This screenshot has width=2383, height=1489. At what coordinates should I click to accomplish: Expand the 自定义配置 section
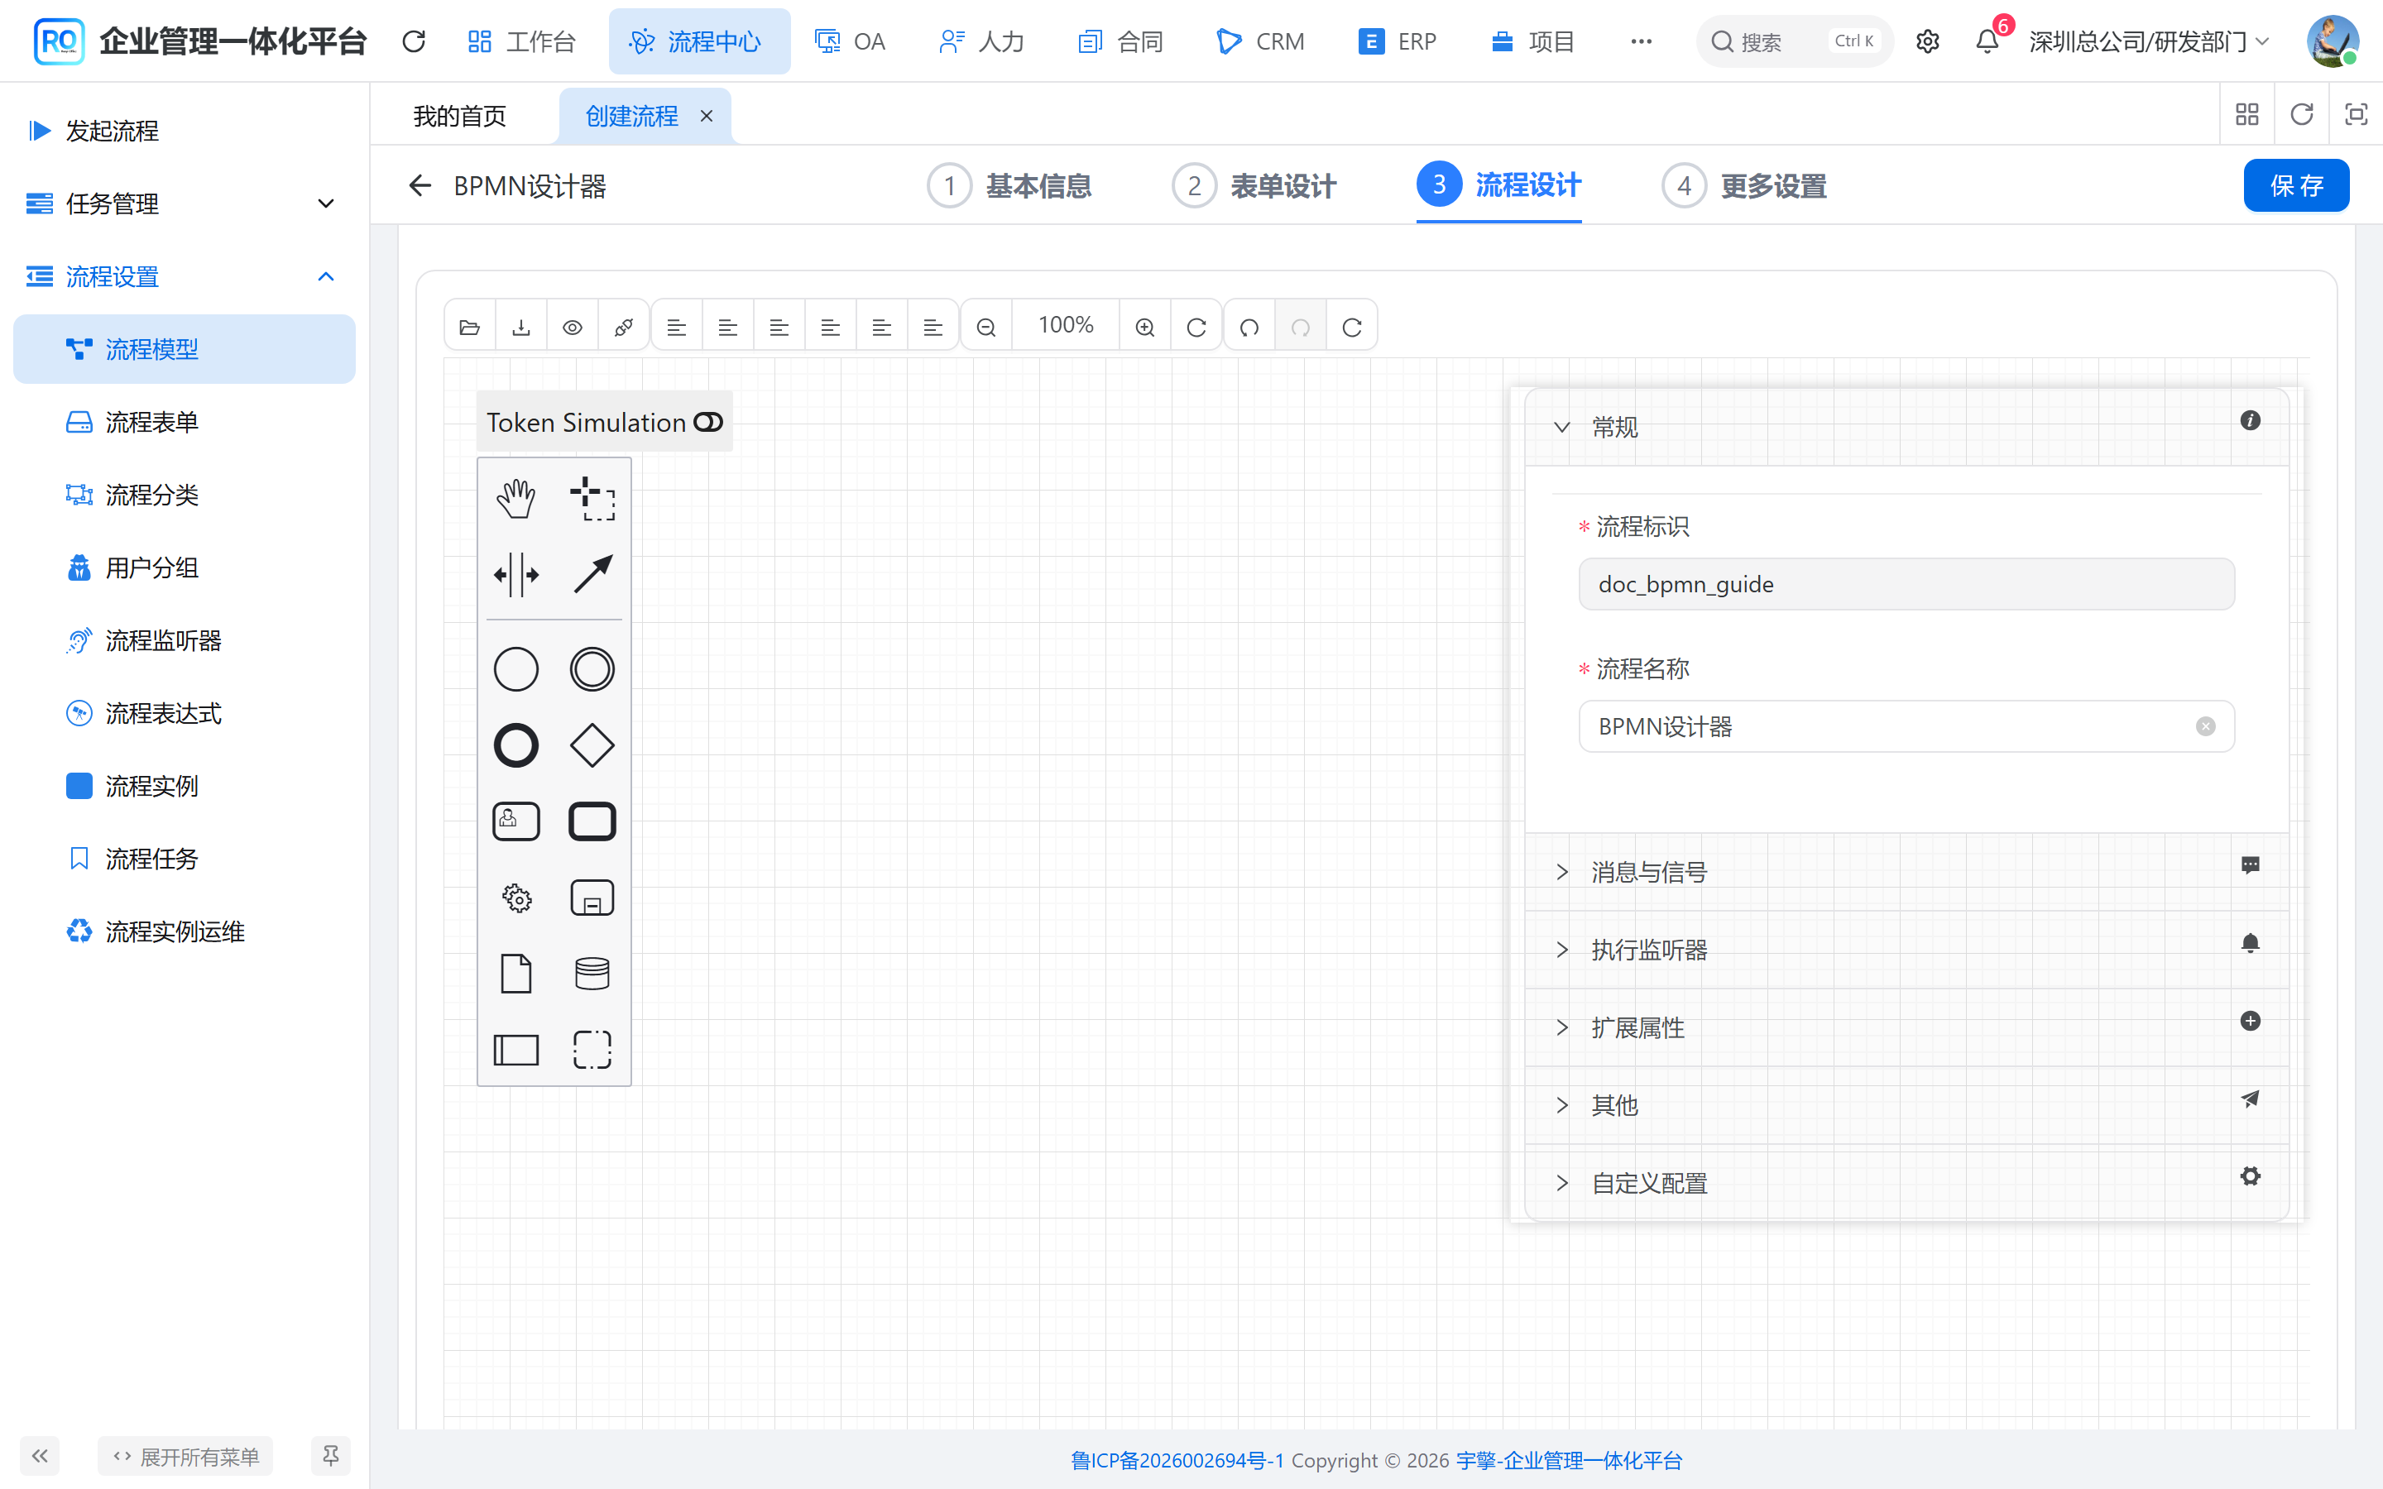(1906, 1183)
